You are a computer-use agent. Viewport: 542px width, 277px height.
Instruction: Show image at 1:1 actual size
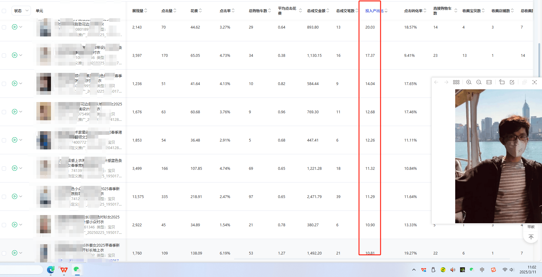click(489, 82)
